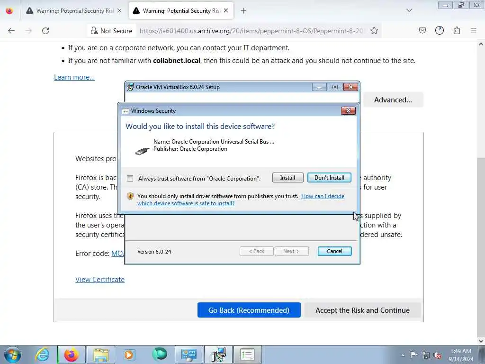Close the active Firefox tab
Screen dimensions: 485x364
[x=226, y=11]
